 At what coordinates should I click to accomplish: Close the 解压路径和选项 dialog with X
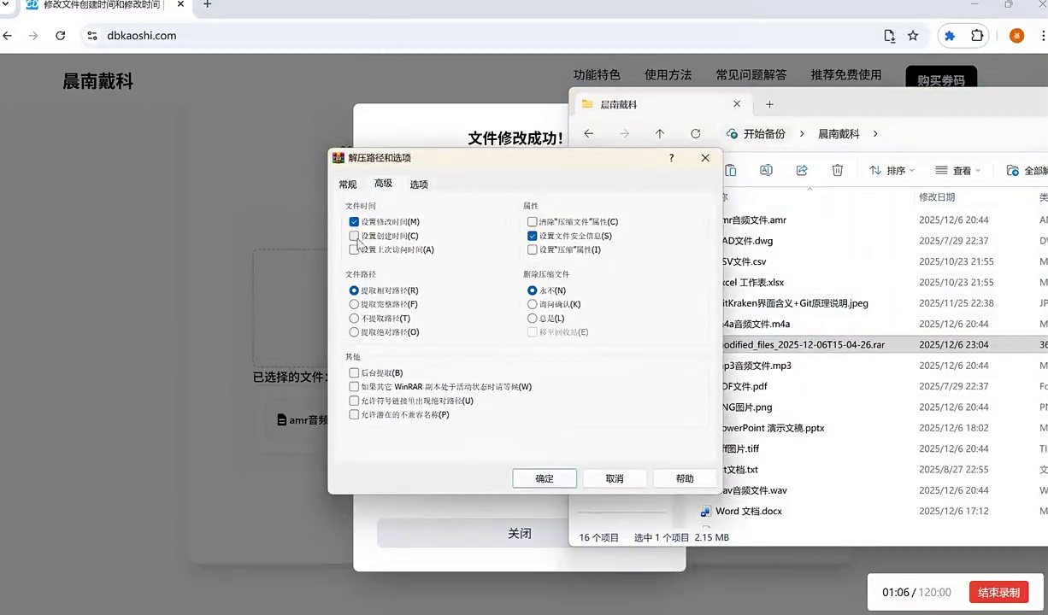[x=705, y=158]
